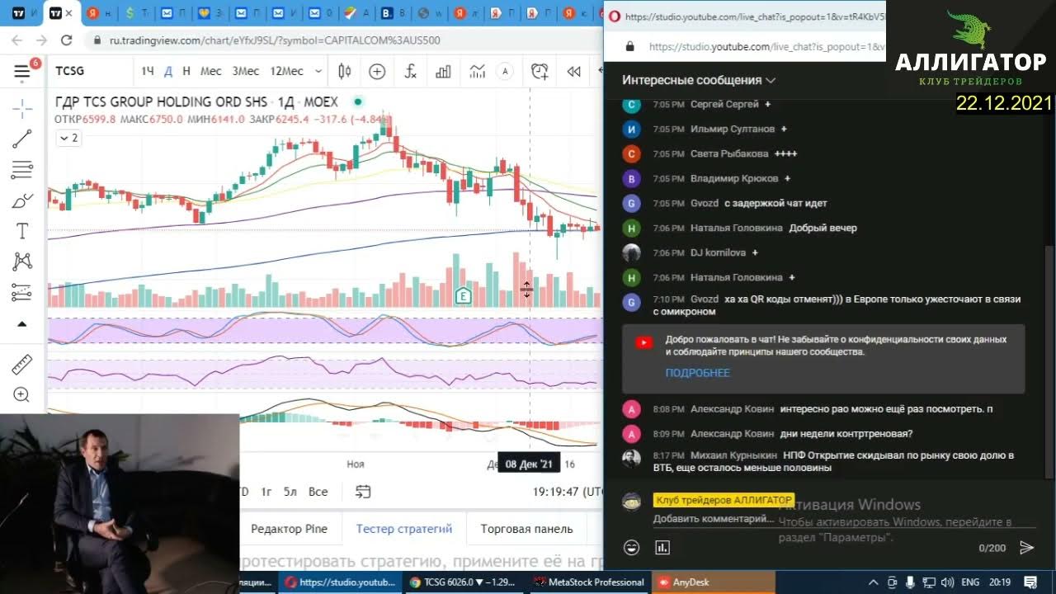Open the ПОДРОБНЕЕ link in chat
The width and height of the screenshot is (1056, 594).
point(698,373)
